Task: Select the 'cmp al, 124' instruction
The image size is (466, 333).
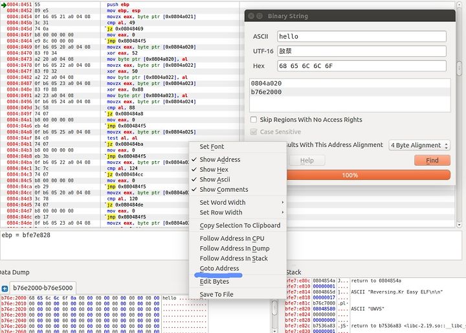Action: tap(122, 168)
